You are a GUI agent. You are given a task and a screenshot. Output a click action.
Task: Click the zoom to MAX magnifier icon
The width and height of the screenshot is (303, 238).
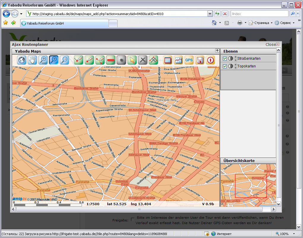pyautogui.click(x=43, y=60)
